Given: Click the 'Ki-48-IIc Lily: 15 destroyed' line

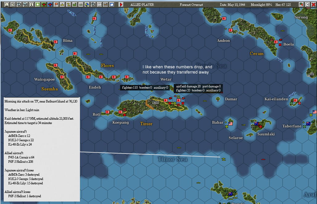Looking at the screenshot, I should click(26, 183).
